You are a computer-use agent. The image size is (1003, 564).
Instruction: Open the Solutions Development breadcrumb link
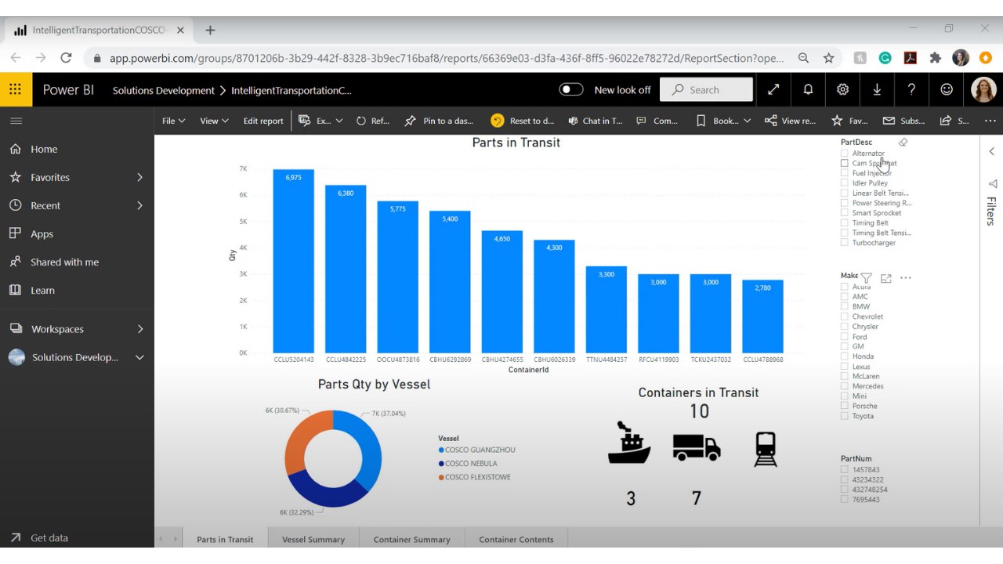pos(163,90)
